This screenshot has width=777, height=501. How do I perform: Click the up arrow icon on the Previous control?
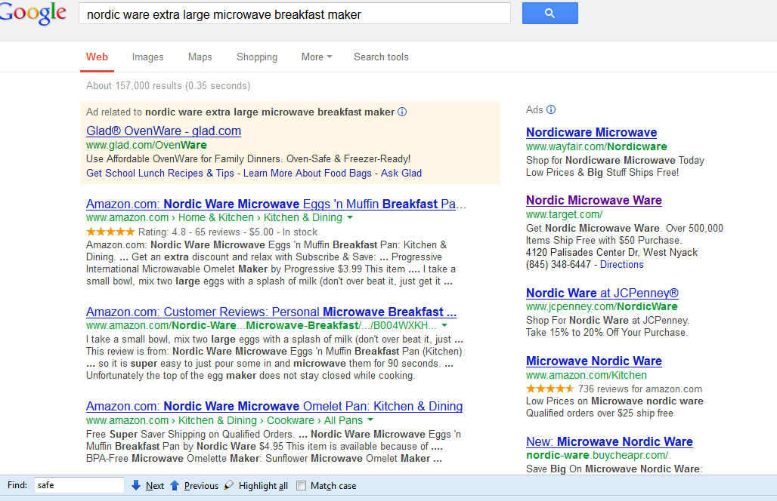175,485
